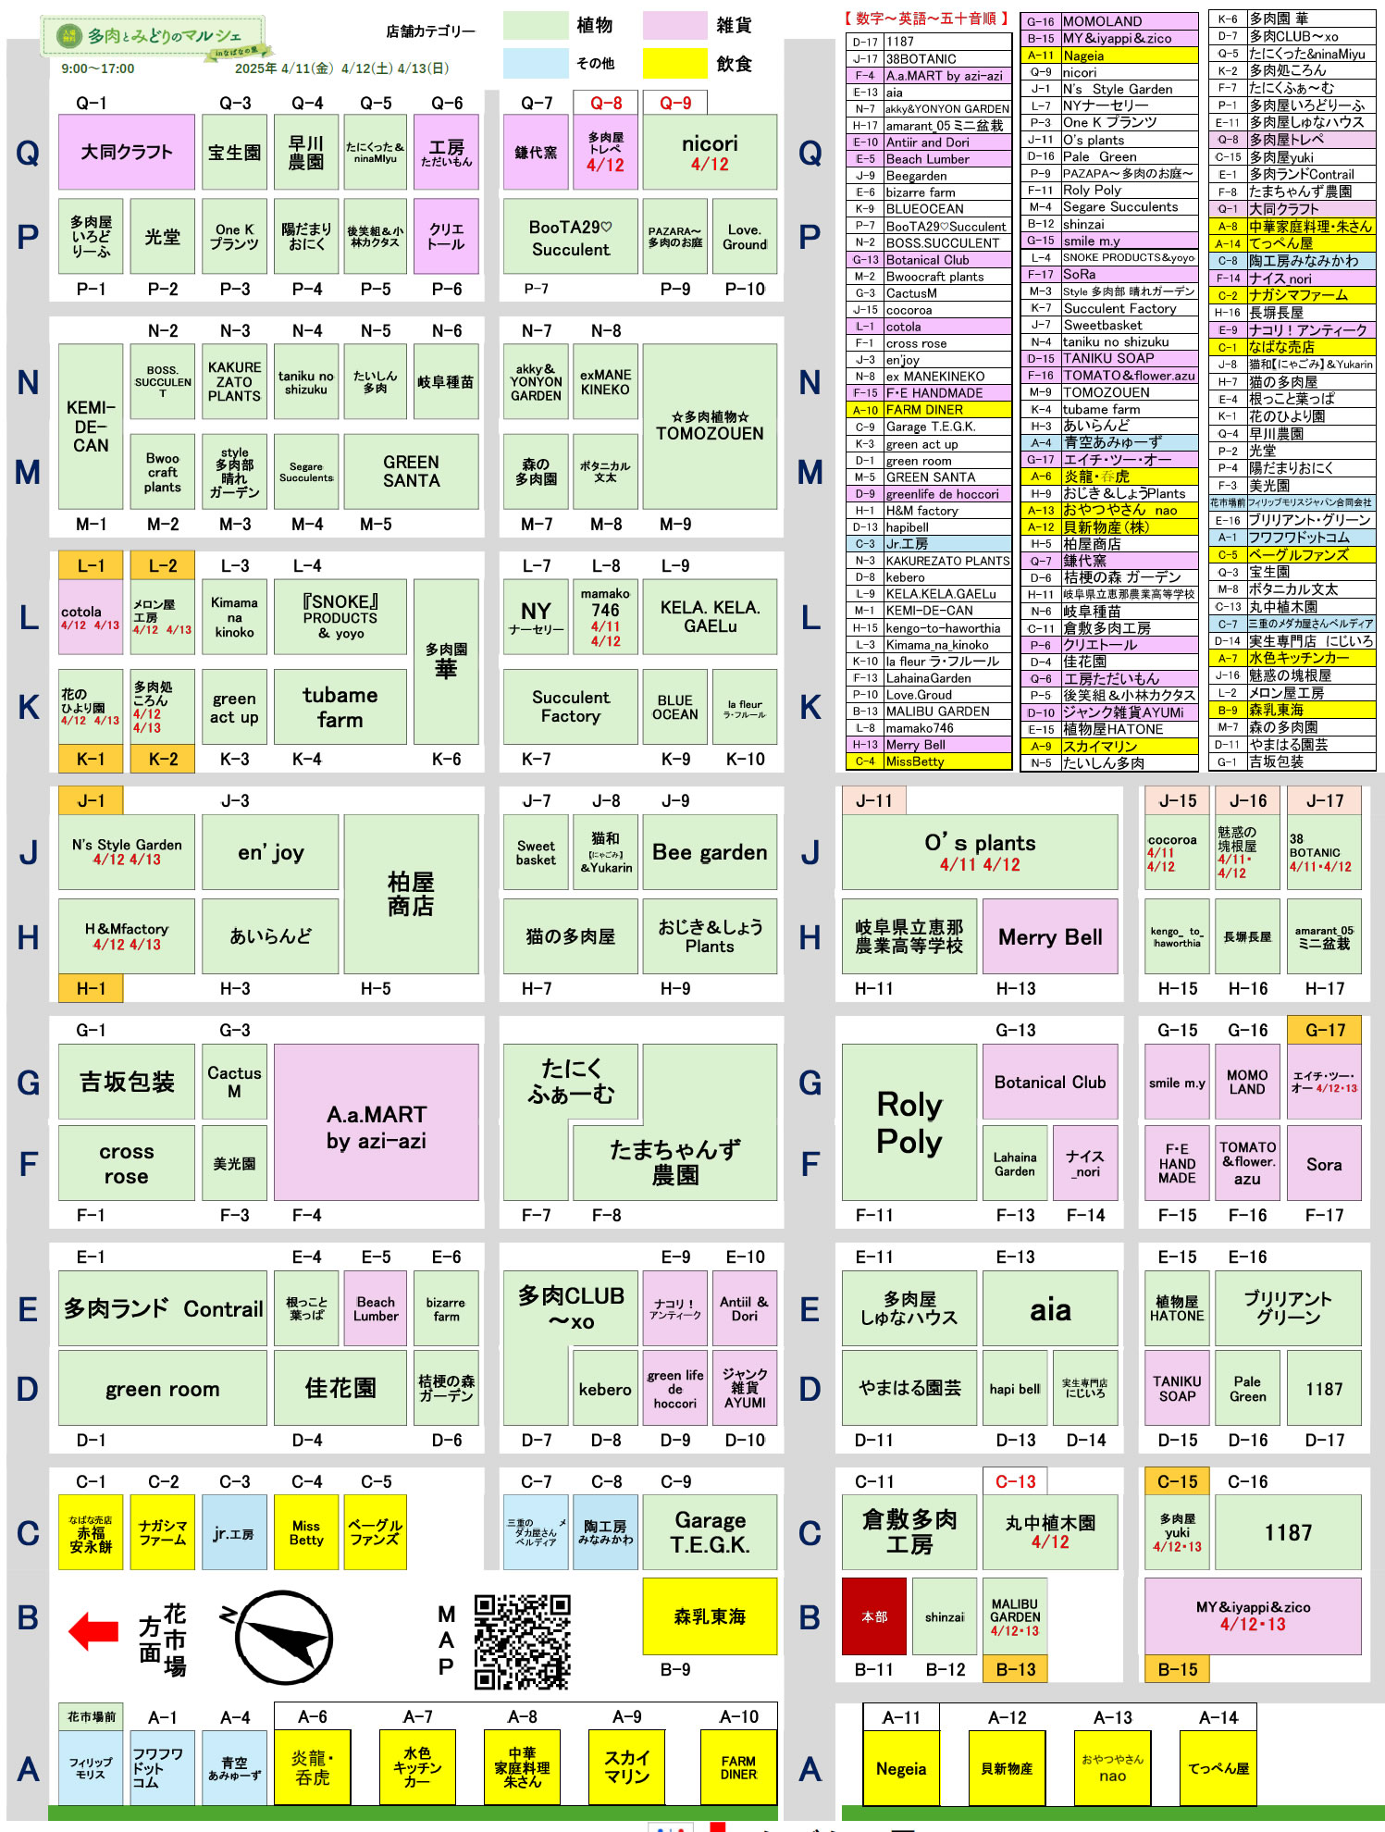
Task: Click the orange C-15 booth number label
Action: pyautogui.click(x=1177, y=1481)
